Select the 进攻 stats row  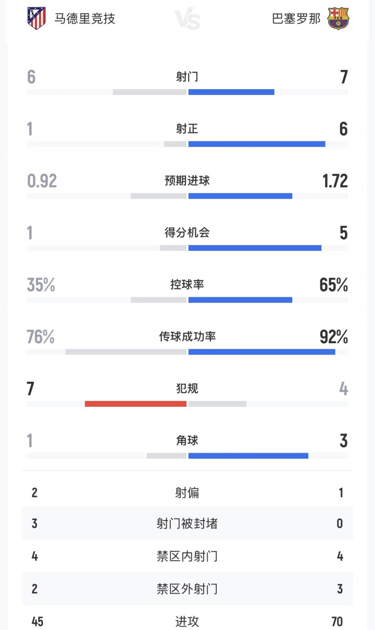pos(187,621)
